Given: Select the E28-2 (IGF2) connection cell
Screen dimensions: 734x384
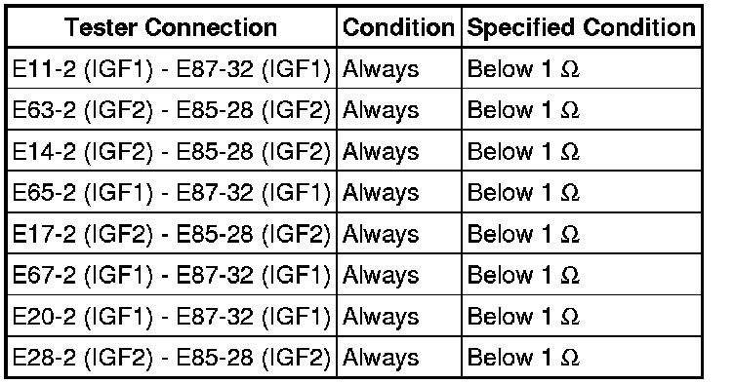Looking at the screenshot, I should (172, 357).
